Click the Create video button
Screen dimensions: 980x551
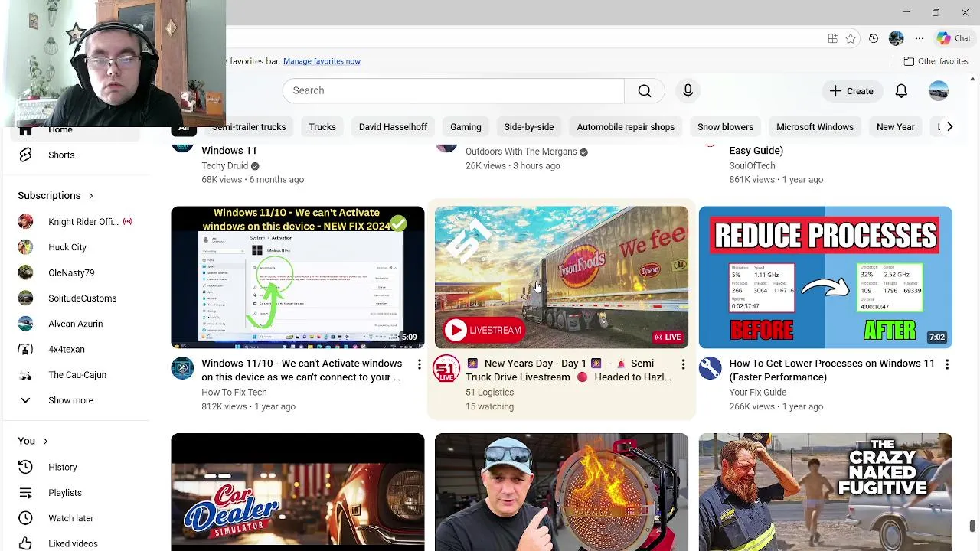click(x=851, y=91)
